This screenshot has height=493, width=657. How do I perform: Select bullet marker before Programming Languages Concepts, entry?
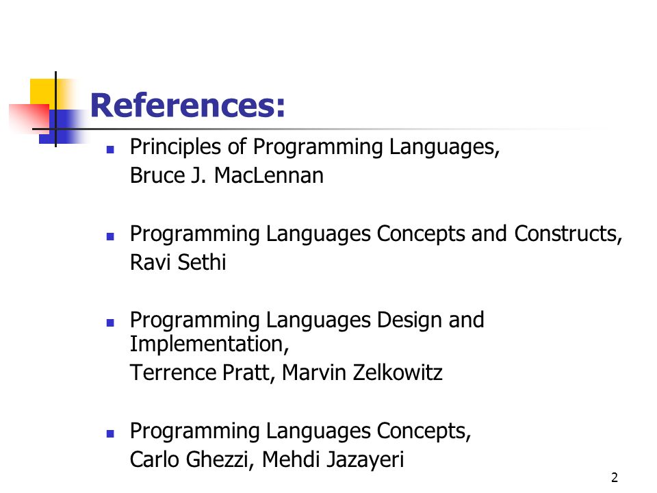(110, 433)
